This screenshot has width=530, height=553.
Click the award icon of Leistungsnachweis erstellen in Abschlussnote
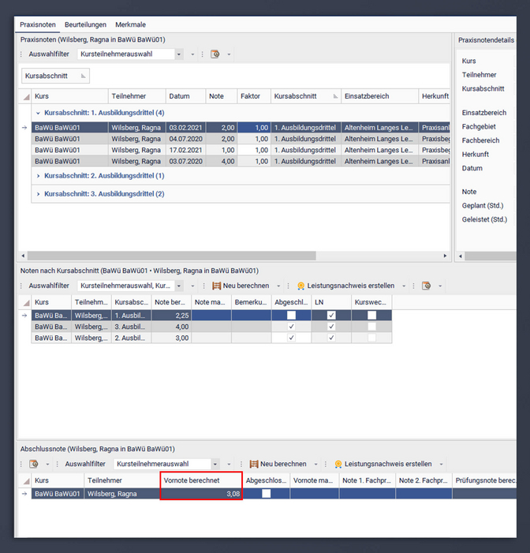(338, 464)
